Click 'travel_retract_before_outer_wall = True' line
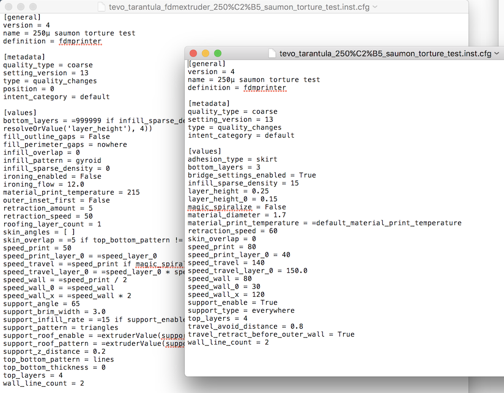The height and width of the screenshot is (393, 504). (x=271, y=334)
